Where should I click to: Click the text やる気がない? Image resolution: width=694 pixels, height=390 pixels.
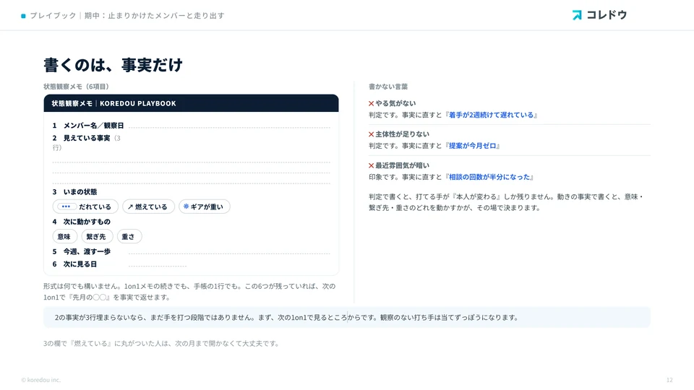[395, 103]
